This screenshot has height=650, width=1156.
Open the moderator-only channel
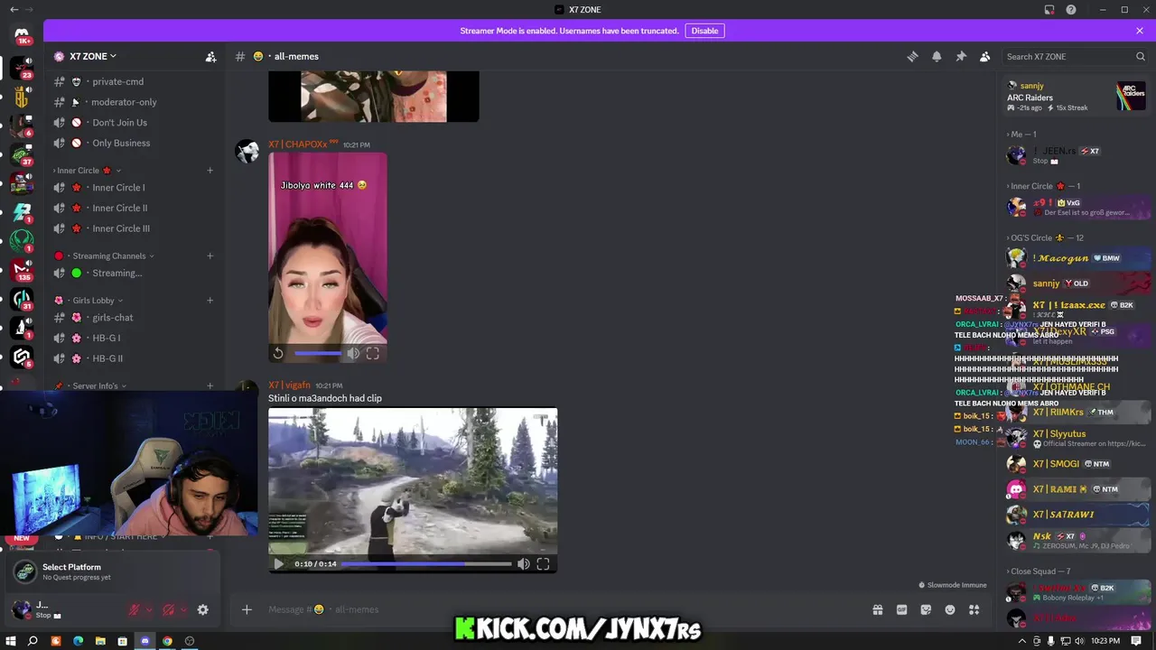pos(134,102)
